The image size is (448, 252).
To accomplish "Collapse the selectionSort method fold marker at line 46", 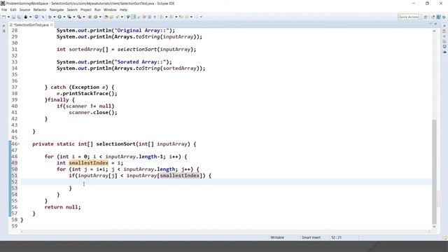I will click(x=19, y=143).
